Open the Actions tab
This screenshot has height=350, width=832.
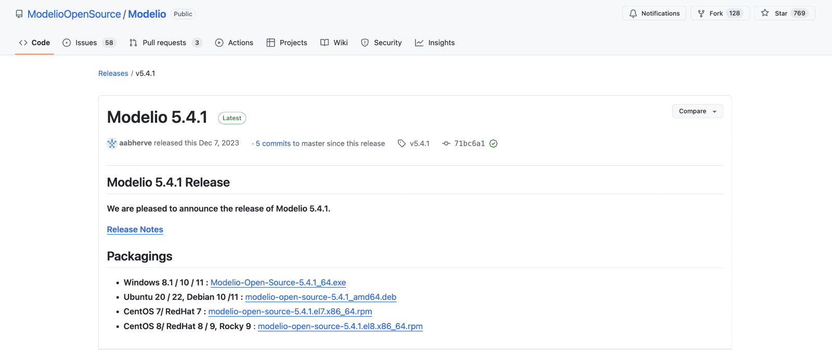[x=234, y=43]
